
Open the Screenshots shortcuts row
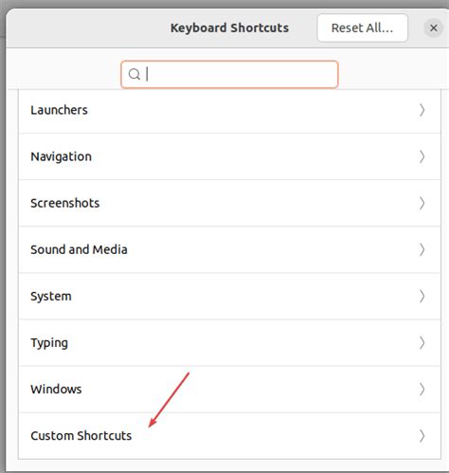tap(229, 203)
